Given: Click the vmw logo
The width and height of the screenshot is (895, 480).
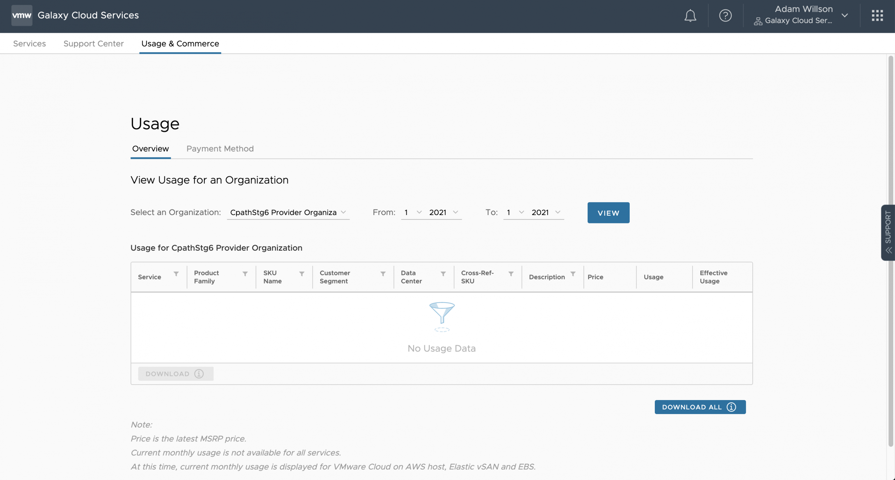Looking at the screenshot, I should coord(22,15).
